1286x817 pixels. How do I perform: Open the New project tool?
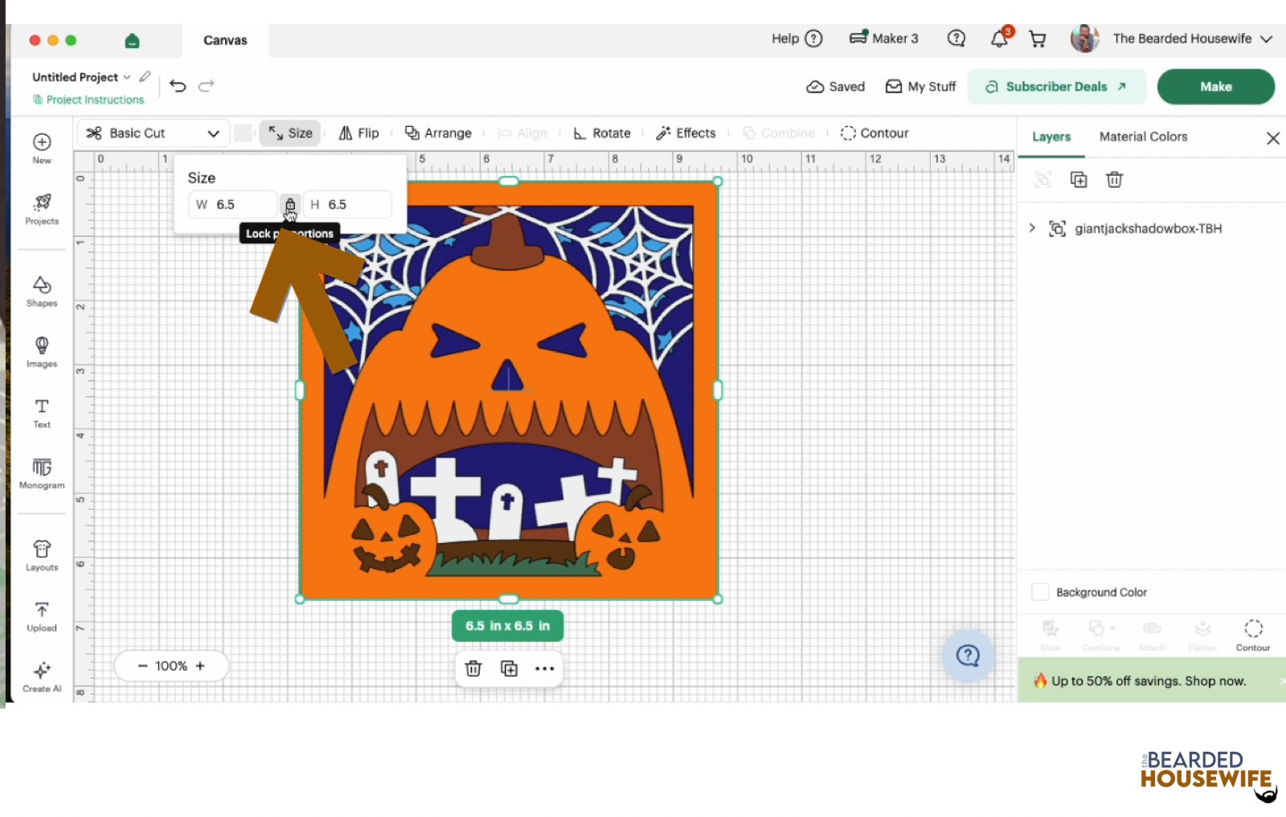click(42, 149)
